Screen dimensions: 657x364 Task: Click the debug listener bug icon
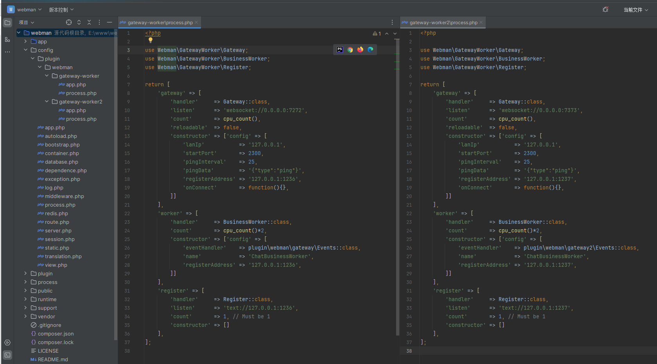pyautogui.click(x=605, y=9)
